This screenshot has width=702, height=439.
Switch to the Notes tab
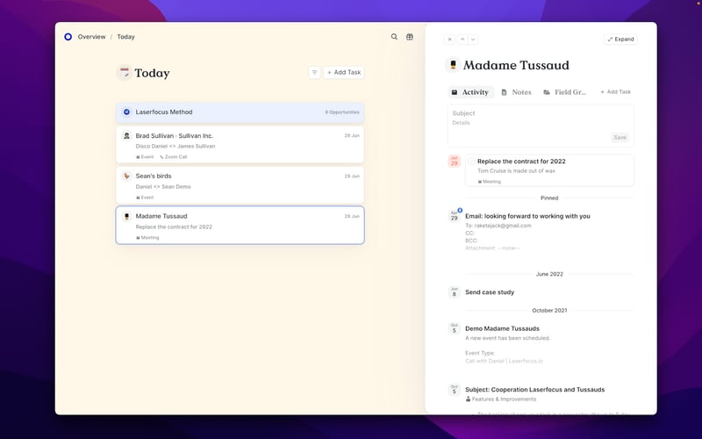pyautogui.click(x=516, y=92)
